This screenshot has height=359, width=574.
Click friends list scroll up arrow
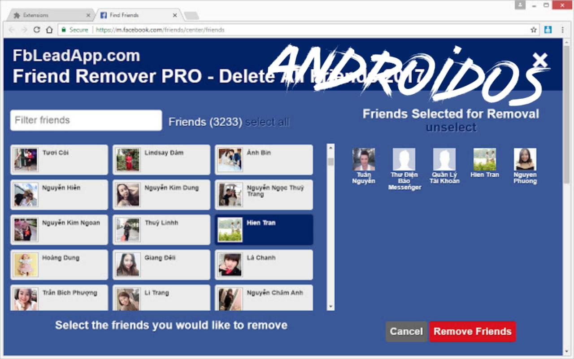click(x=331, y=148)
